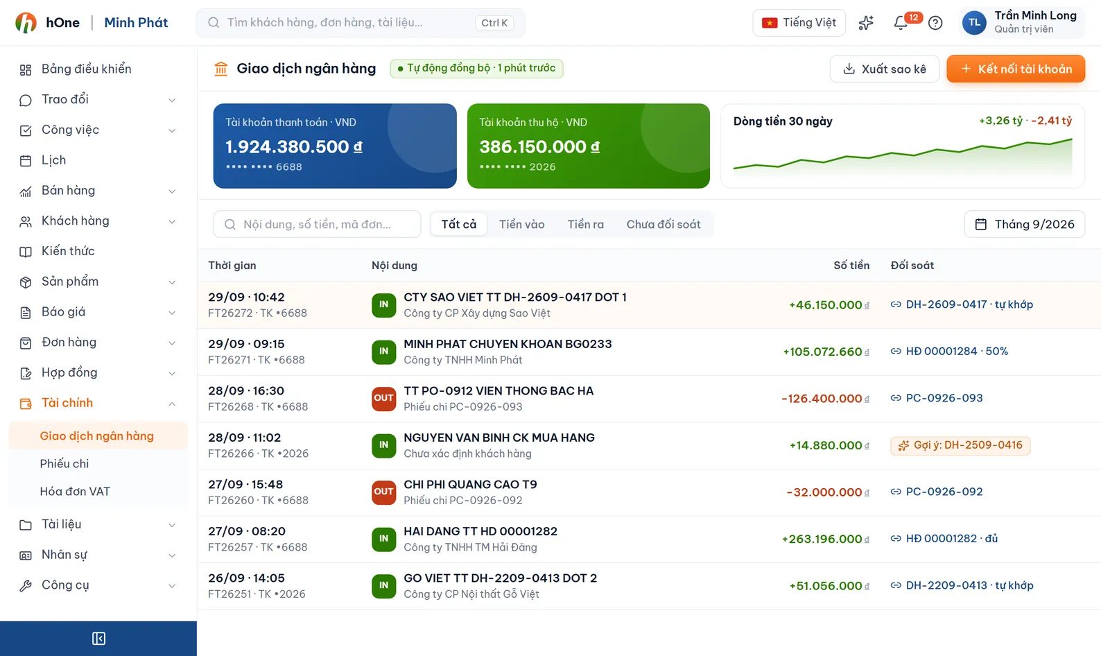Open the AI assistant sparkle icon

pyautogui.click(x=866, y=23)
